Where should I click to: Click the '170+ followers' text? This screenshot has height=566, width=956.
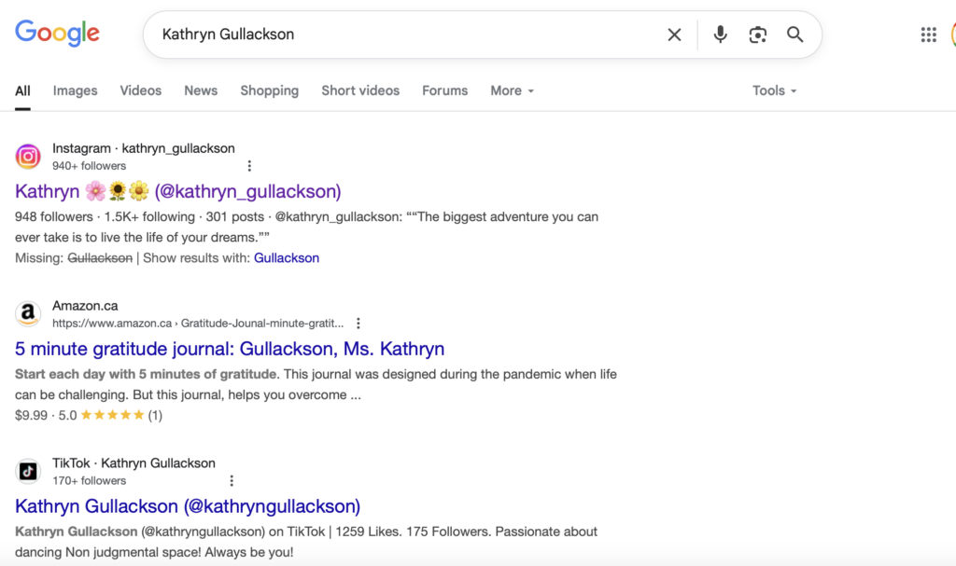(89, 481)
